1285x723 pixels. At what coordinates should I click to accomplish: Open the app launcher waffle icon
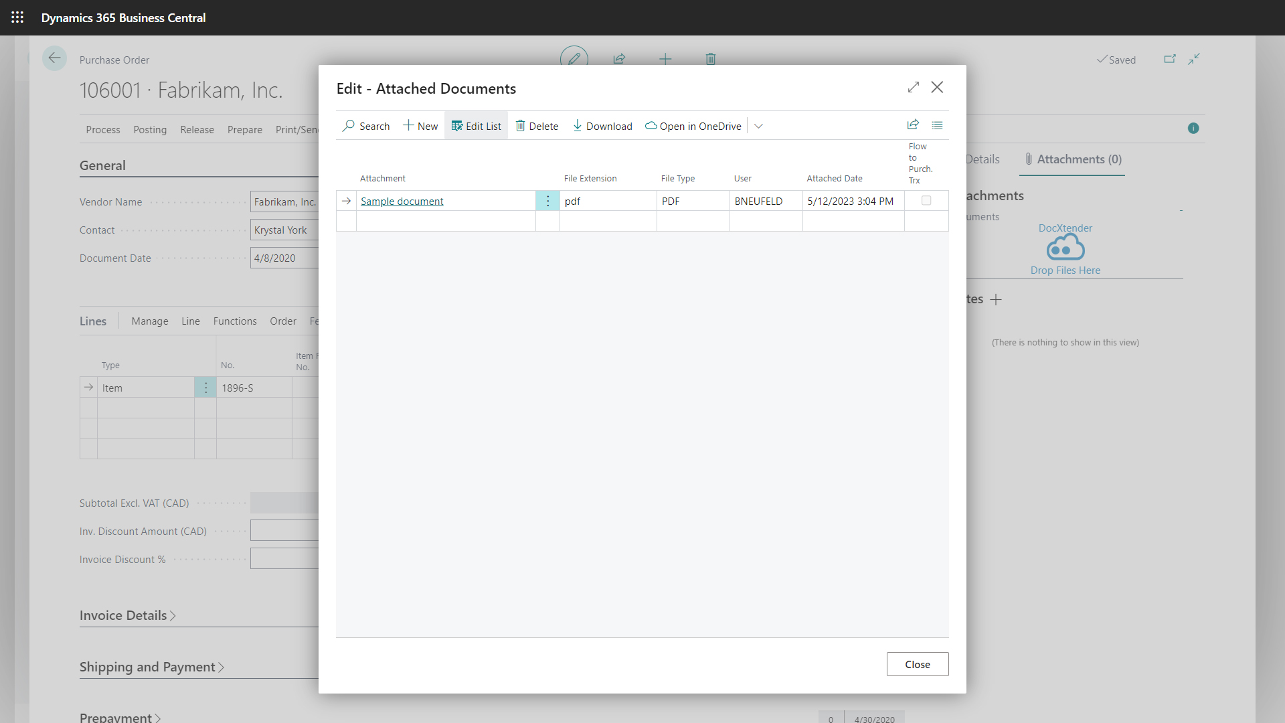click(17, 17)
